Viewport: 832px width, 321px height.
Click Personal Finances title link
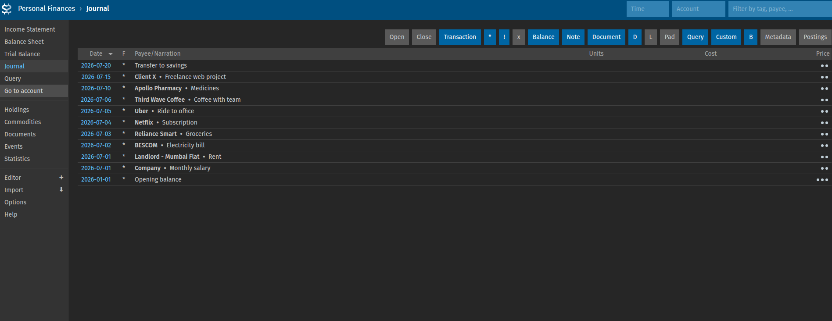(x=47, y=9)
